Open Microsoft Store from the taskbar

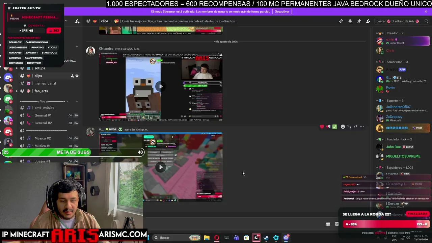(x=246, y=238)
